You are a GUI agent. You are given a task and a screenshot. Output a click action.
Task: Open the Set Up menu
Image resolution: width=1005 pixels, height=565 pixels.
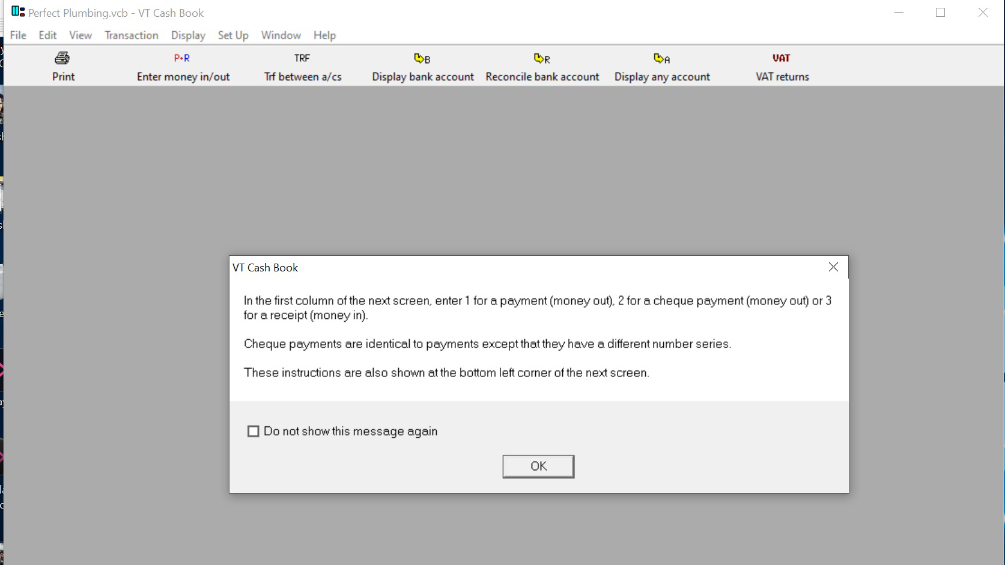tap(233, 35)
